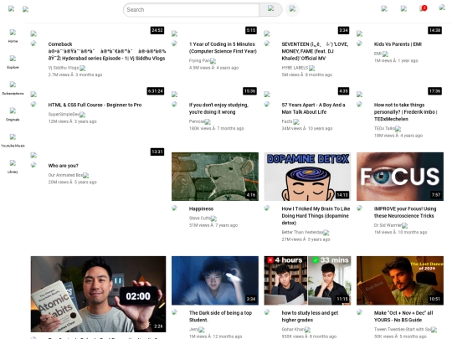Open the Originals sidebar icon
The width and height of the screenshot is (452, 339).
click(x=13, y=110)
